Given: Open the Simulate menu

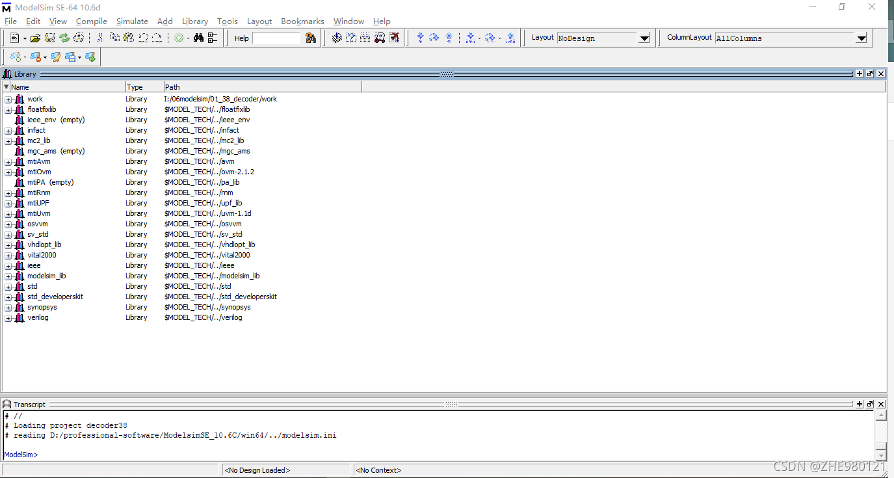Looking at the screenshot, I should pyautogui.click(x=132, y=21).
